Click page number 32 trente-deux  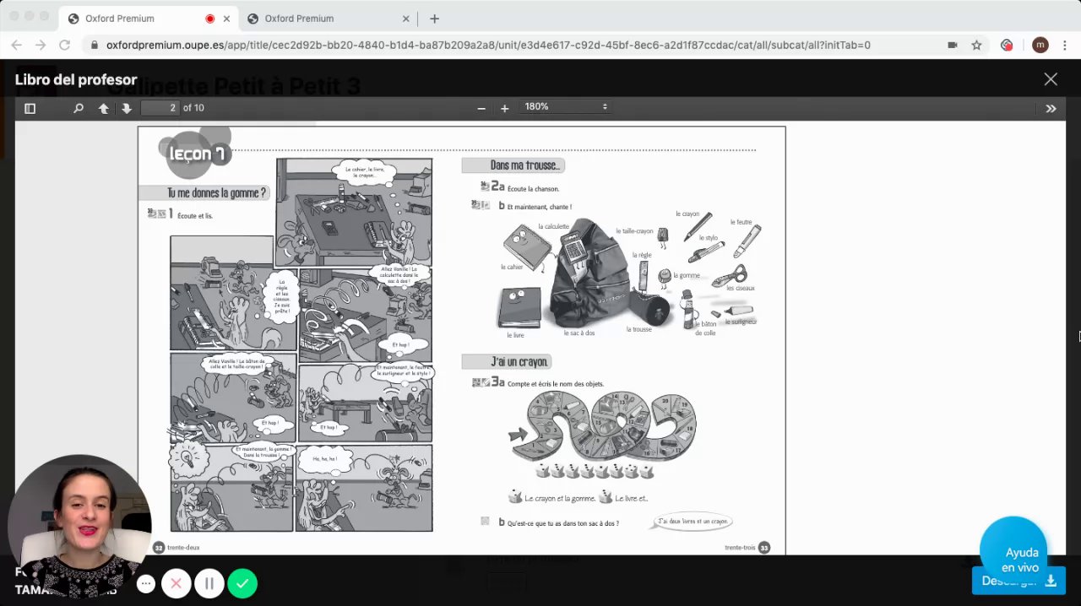click(177, 547)
